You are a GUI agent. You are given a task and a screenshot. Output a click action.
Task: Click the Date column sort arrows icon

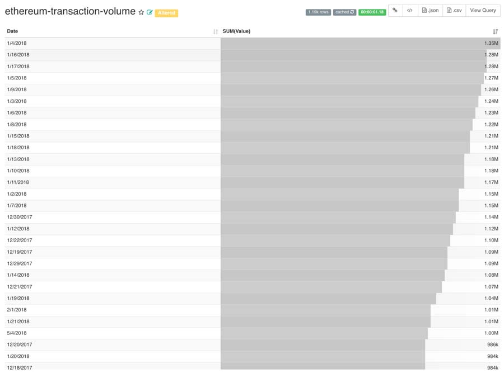coord(216,31)
